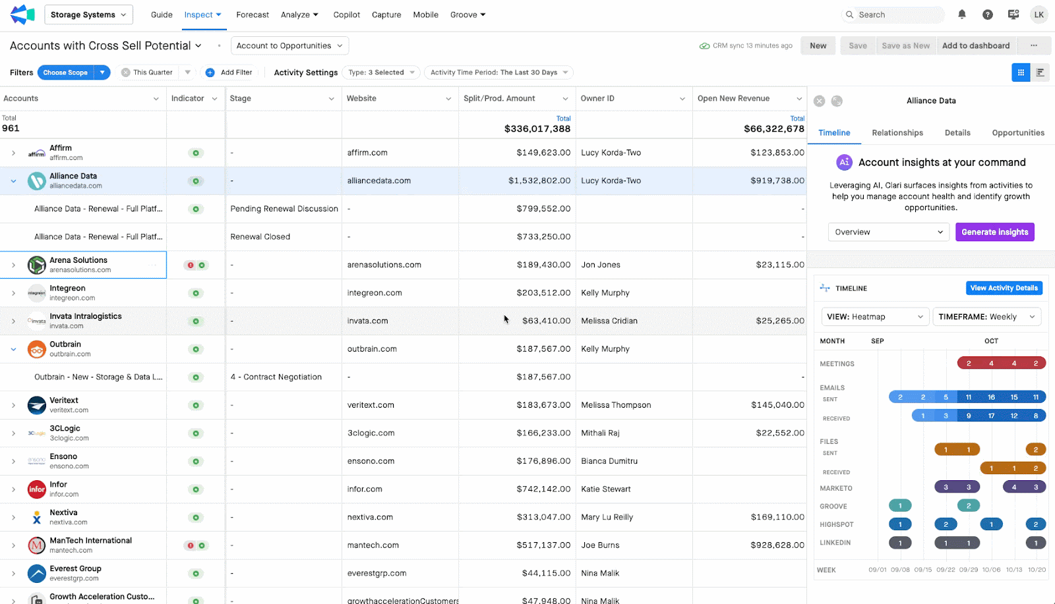The image size is (1055, 604).
Task: Open the VIEW: Heatmap dropdown
Action: pos(875,317)
